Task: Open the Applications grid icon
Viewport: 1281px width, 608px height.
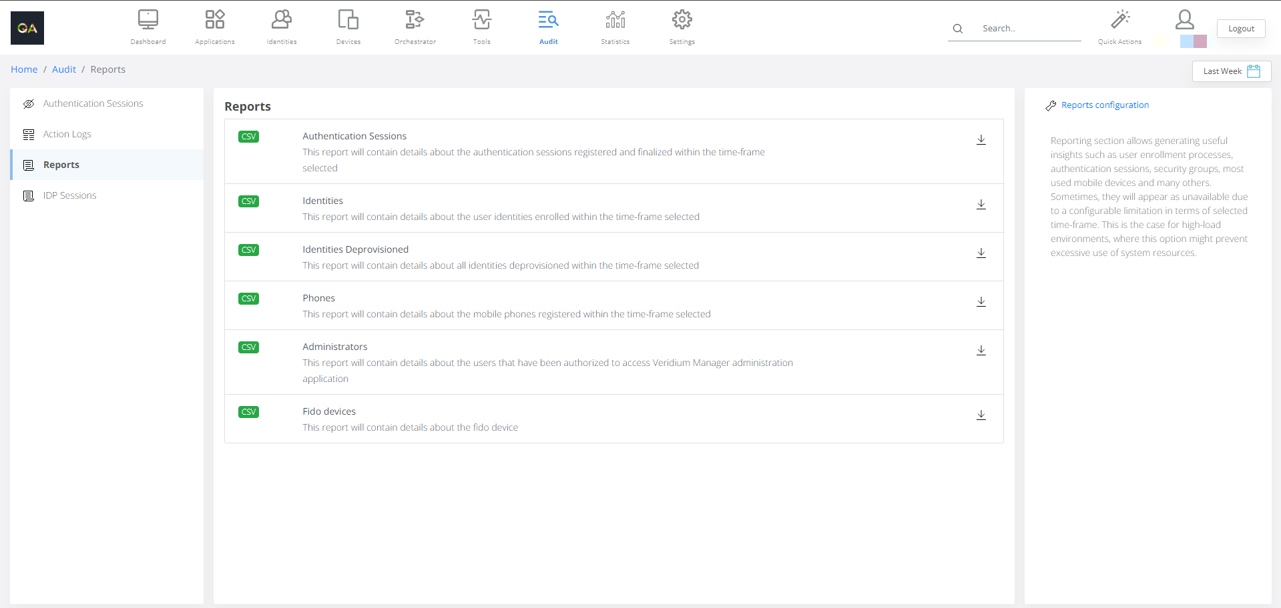Action: (215, 20)
